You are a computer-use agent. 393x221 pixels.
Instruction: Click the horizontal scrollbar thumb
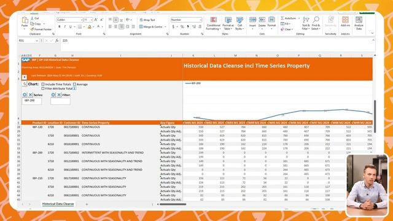click(x=173, y=204)
